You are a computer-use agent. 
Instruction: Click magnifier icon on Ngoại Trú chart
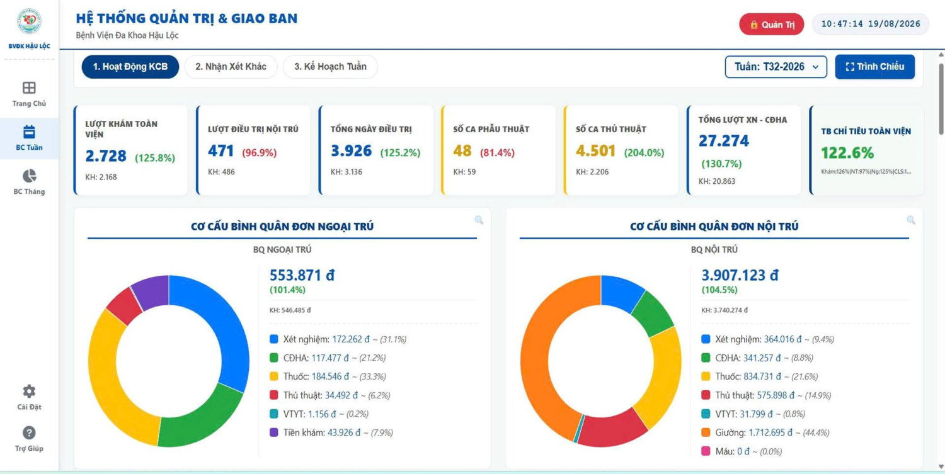479,220
